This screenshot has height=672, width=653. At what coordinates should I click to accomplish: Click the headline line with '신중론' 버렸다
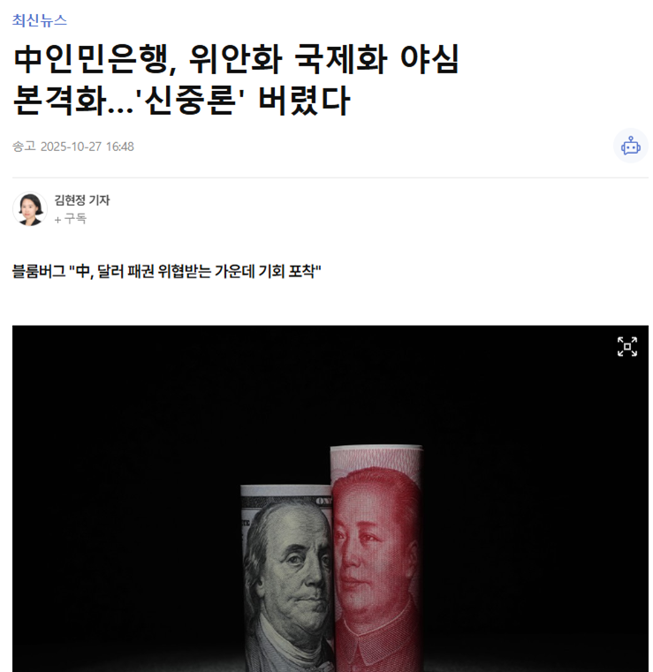[182, 101]
